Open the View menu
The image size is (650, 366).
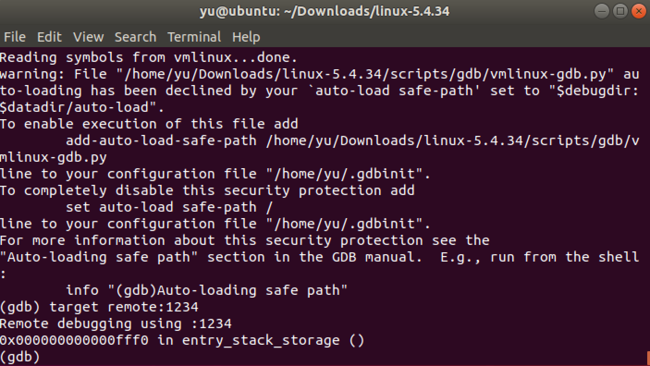88,37
